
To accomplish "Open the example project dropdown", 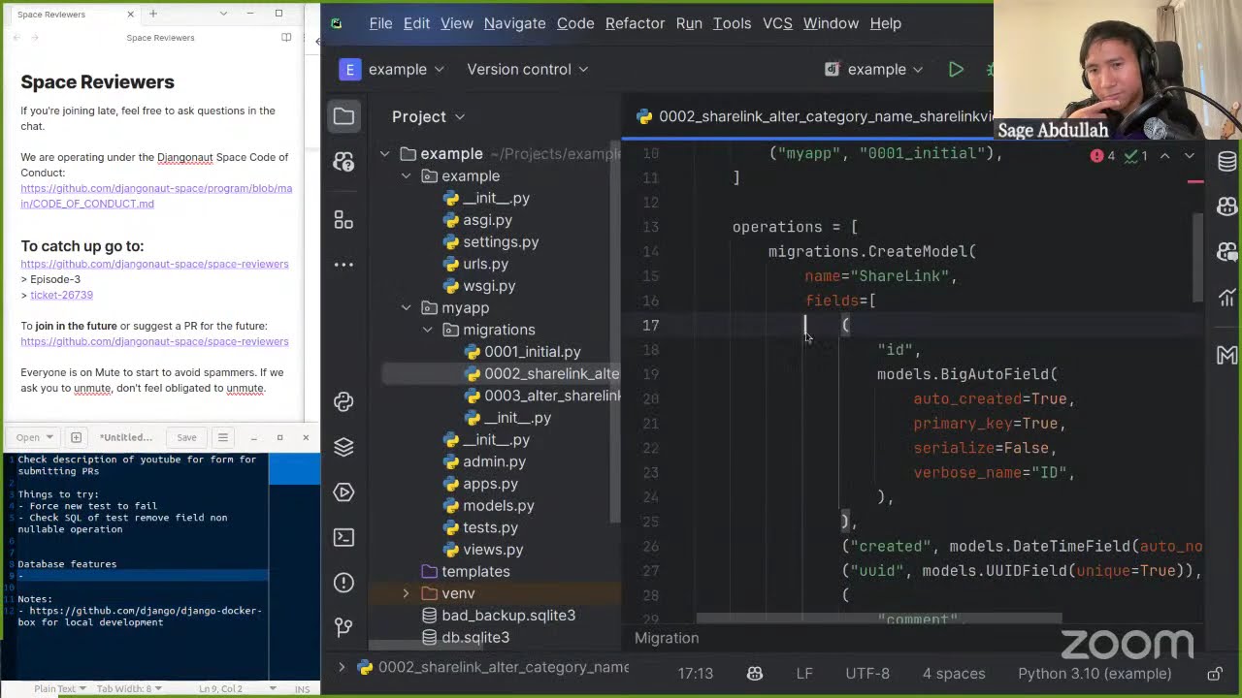I will pos(392,69).
